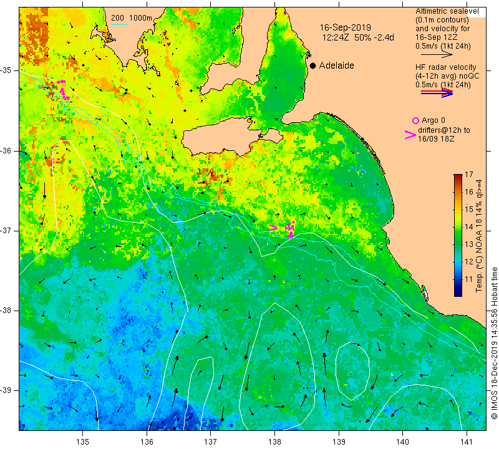The height and width of the screenshot is (449, 499).
Task: Click the longitude label 140
Action: point(402,442)
